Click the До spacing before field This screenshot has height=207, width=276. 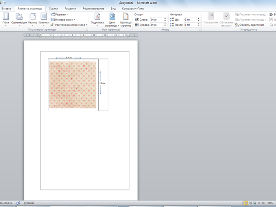pos(190,19)
